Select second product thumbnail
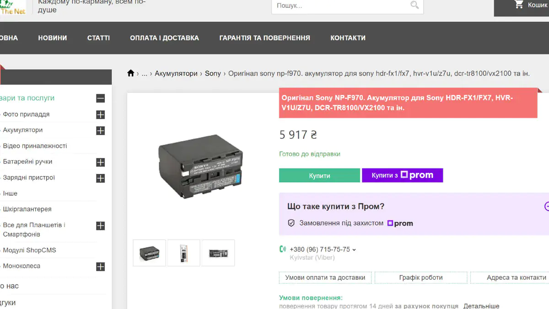549x309 pixels. 184,253
